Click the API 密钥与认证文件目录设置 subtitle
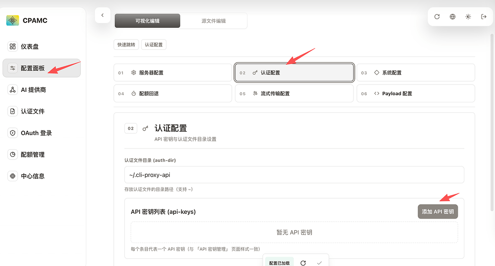The width and height of the screenshot is (495, 266). pos(185,139)
